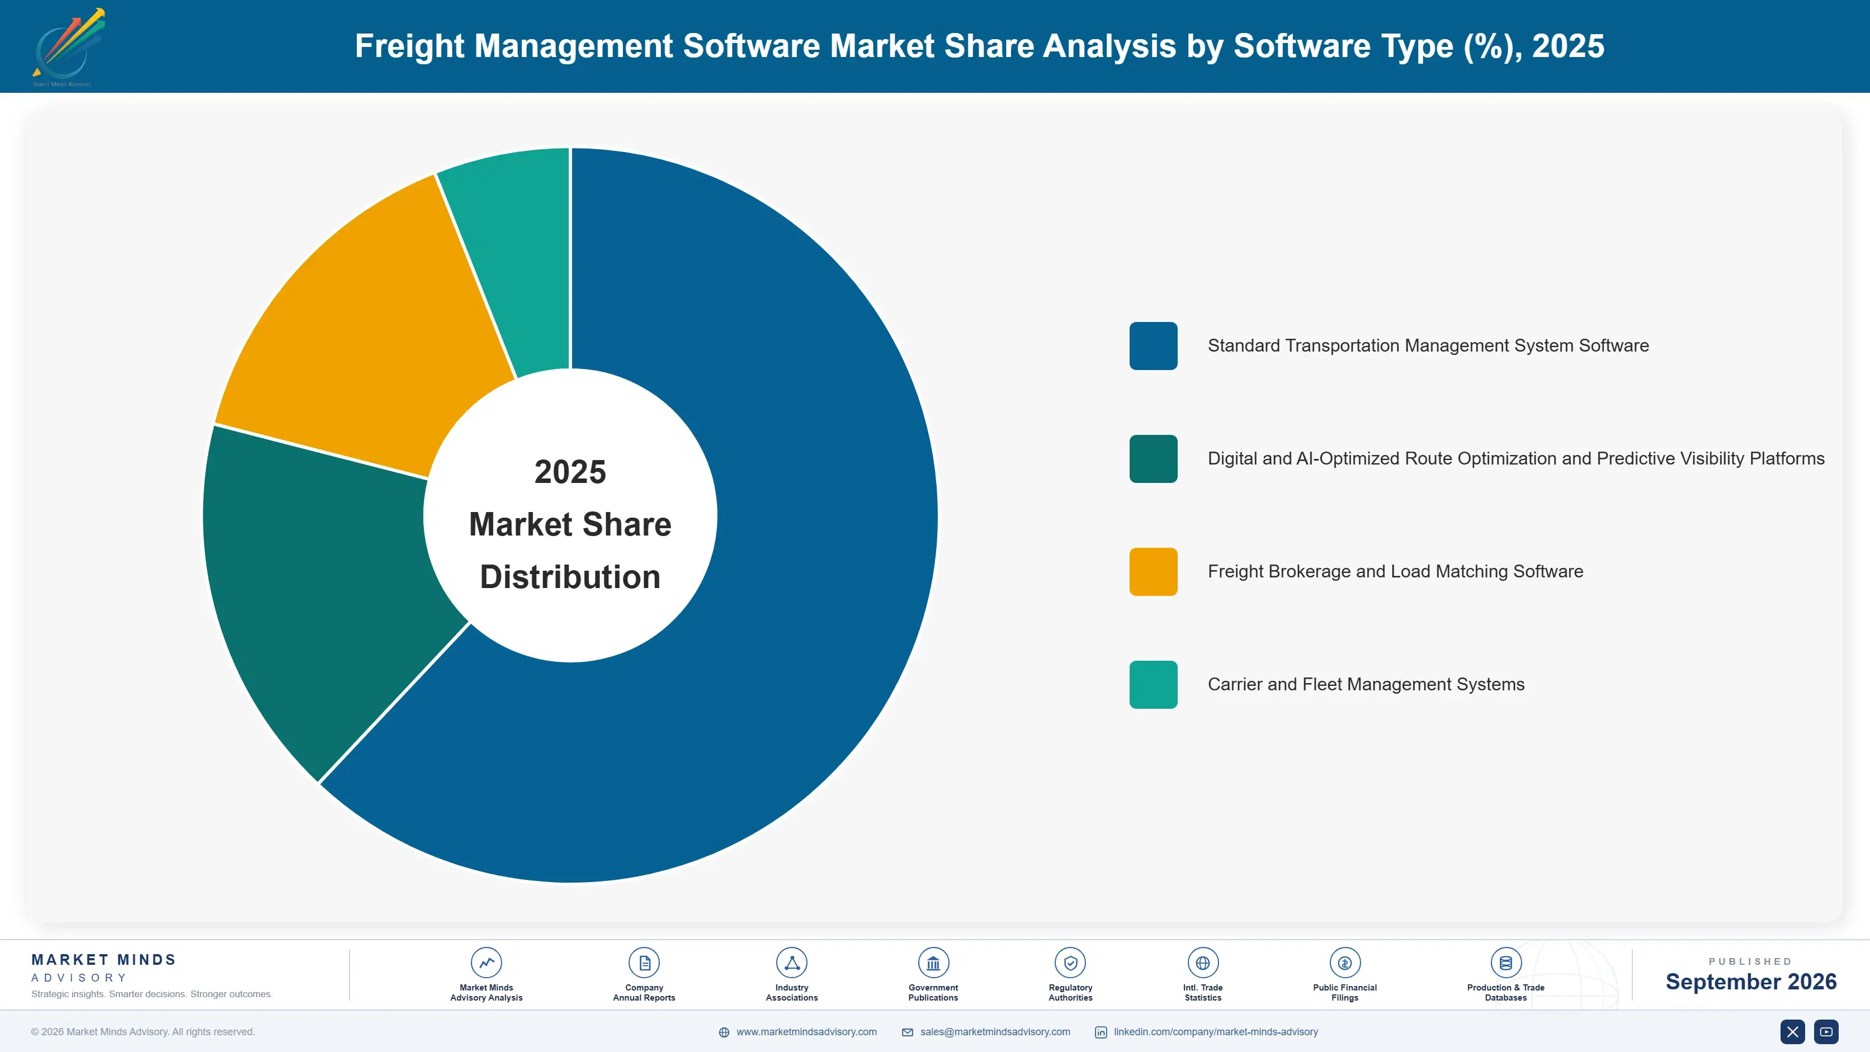The height and width of the screenshot is (1052, 1870).
Task: Click the Intl. Trade Statistics globe icon
Action: click(x=1203, y=963)
